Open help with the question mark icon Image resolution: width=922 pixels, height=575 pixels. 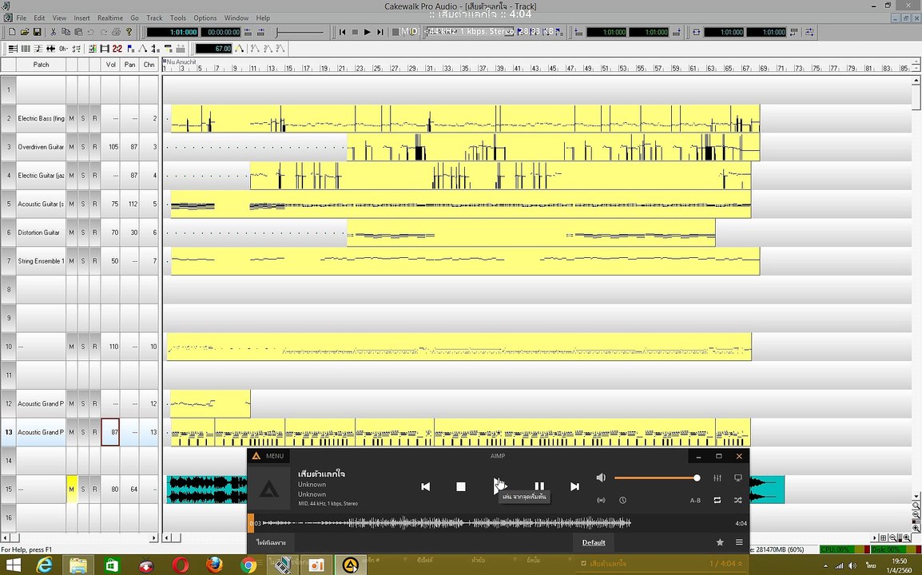point(129,32)
